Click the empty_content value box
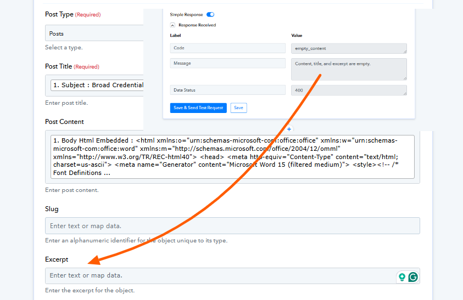Image resolution: width=463 pixels, height=300 pixels. pos(349,48)
